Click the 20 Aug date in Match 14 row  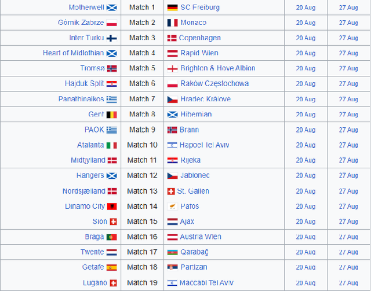point(305,207)
